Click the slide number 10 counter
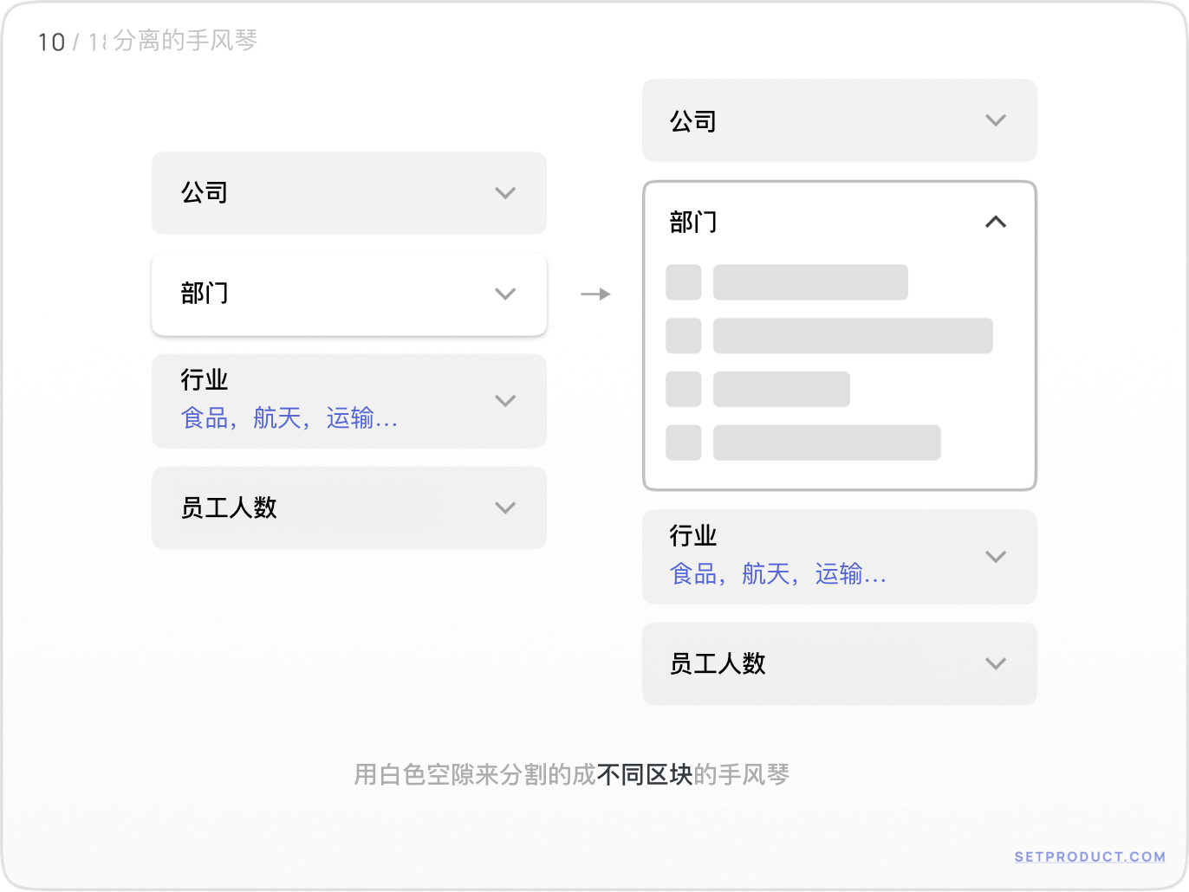 point(52,42)
